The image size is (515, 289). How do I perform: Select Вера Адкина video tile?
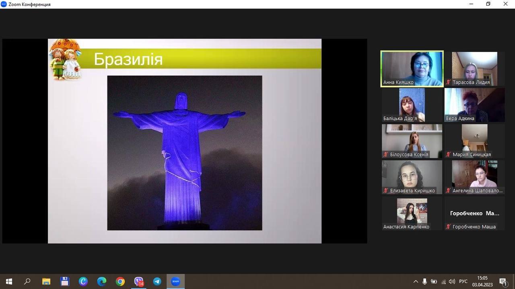pyautogui.click(x=475, y=105)
